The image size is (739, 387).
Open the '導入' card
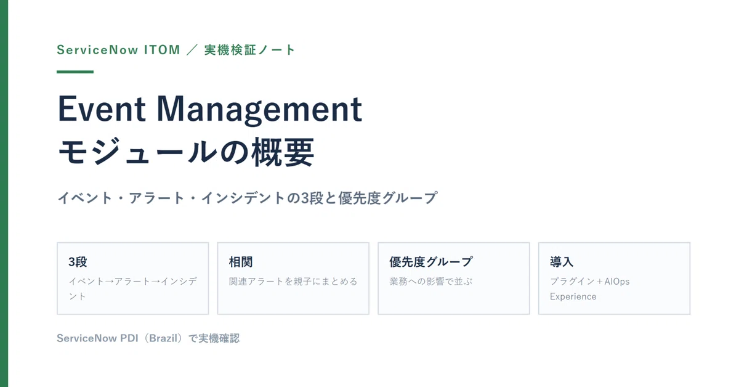(615, 279)
